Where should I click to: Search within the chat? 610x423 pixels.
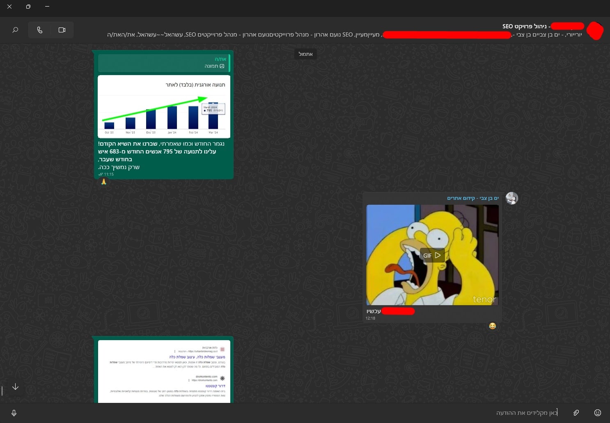(x=15, y=30)
